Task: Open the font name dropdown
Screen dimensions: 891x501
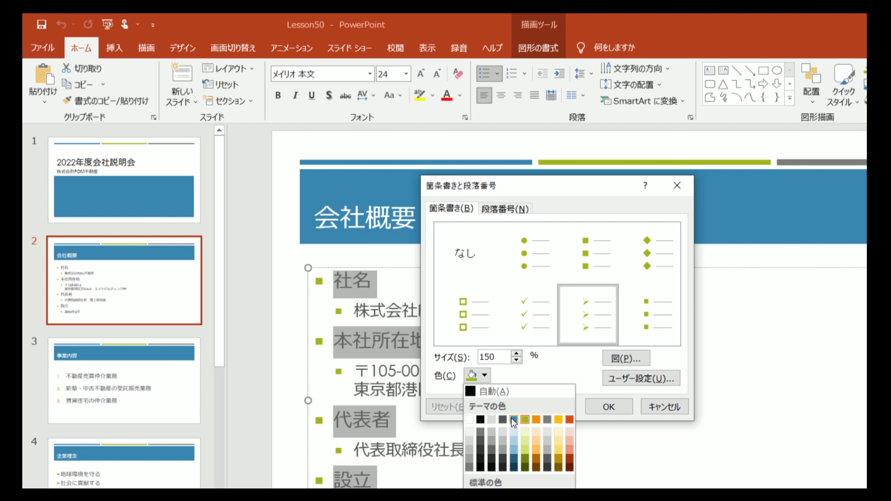Action: 370,74
